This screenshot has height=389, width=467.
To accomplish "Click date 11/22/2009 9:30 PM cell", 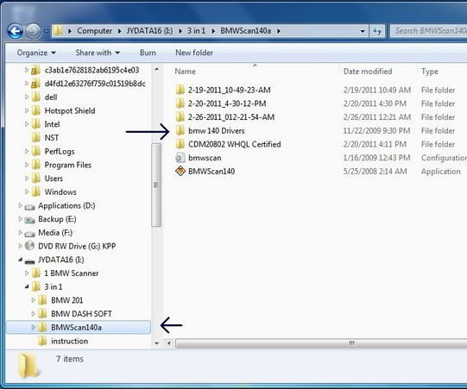I will coord(376,130).
